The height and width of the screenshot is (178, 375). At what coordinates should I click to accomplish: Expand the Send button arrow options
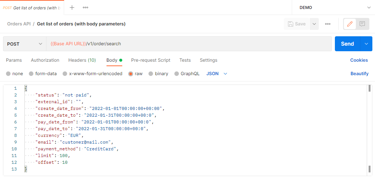tap(366, 44)
